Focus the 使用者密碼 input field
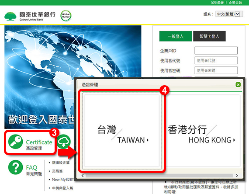This screenshot has width=249, height=194. [216, 70]
